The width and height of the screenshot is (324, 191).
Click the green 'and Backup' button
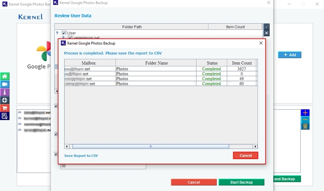point(287,179)
